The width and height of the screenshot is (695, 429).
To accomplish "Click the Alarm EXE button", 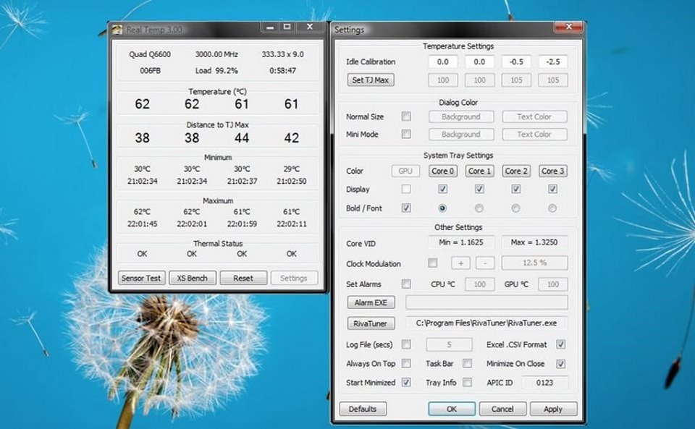I will click(371, 302).
